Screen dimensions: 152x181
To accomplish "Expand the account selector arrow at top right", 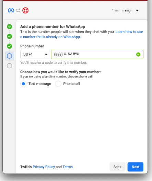I will 137,11.
